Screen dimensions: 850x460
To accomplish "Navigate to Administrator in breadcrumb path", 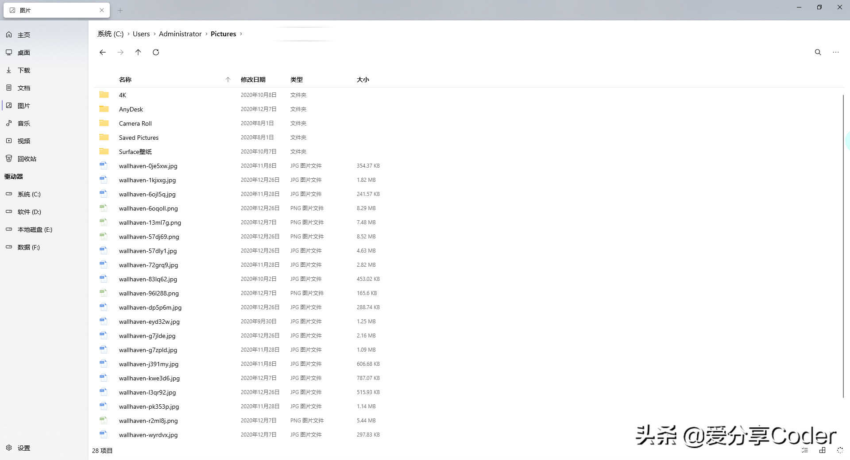I will [180, 34].
